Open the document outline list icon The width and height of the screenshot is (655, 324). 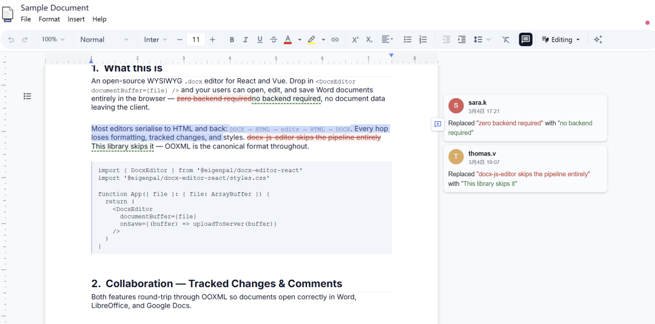(27, 96)
